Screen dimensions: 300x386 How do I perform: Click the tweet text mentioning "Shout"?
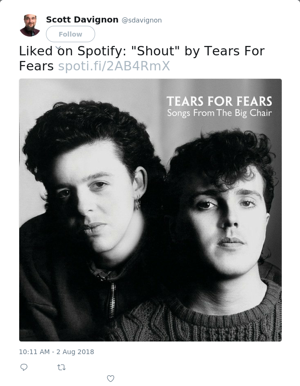coord(142,58)
